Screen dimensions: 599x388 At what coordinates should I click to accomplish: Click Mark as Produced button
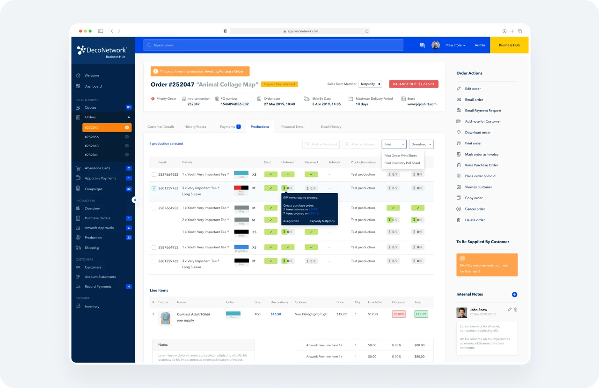point(321,144)
